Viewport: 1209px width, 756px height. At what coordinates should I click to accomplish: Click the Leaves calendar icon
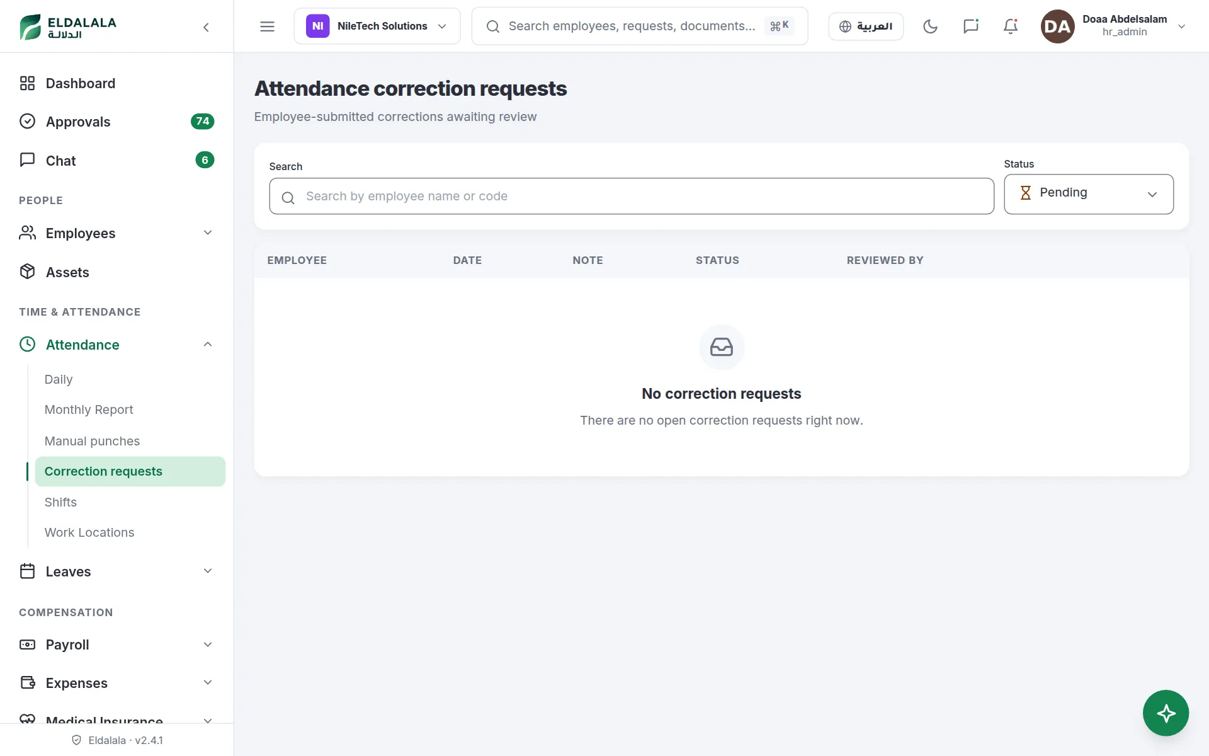click(27, 571)
